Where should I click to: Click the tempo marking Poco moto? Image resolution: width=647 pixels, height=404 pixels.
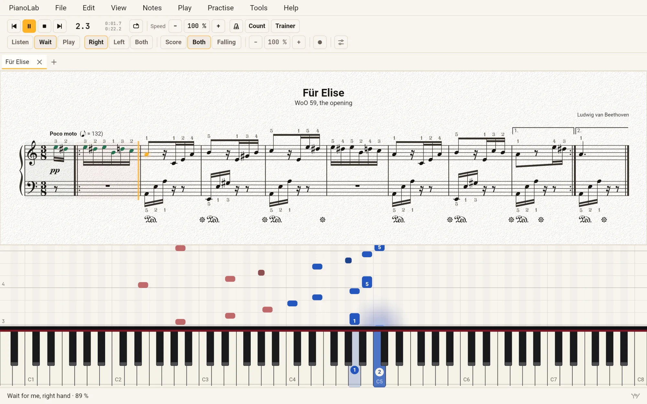click(63, 133)
